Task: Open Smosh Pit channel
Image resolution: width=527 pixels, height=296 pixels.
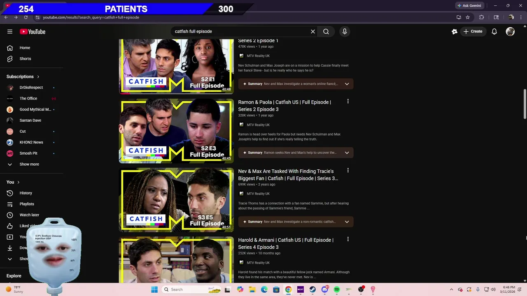Action: click(31, 153)
